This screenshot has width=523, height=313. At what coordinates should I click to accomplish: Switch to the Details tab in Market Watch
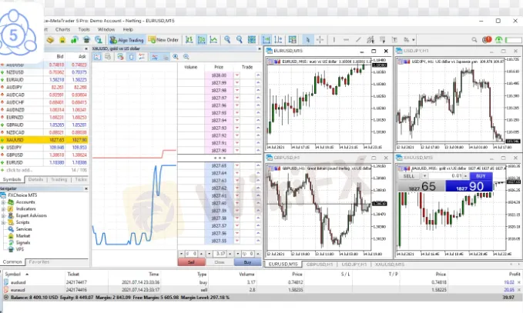click(x=35, y=179)
